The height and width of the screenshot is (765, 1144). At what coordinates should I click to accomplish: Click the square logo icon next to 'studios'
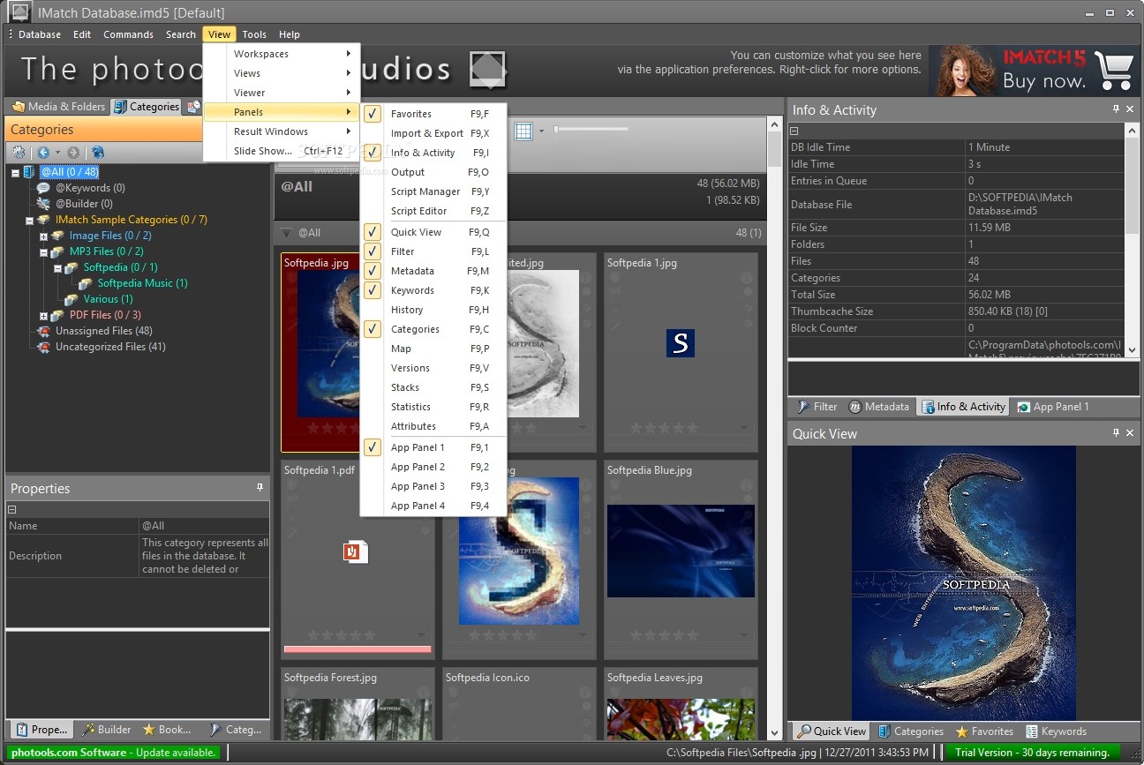[488, 69]
